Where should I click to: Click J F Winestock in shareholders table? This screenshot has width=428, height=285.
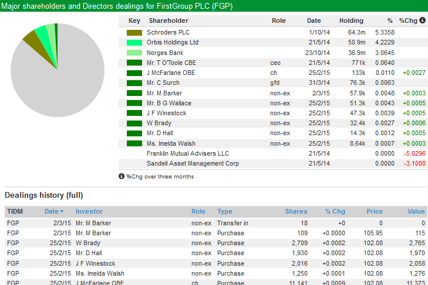pyautogui.click(x=167, y=113)
